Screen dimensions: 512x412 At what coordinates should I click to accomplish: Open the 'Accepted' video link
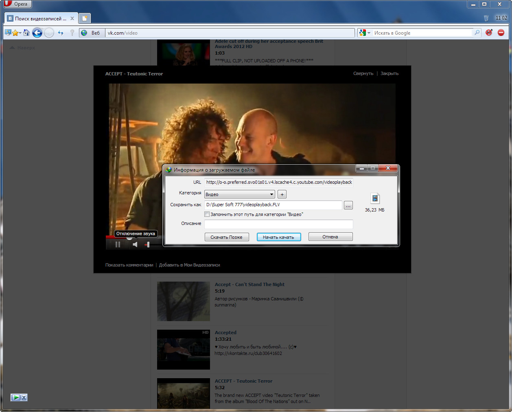[225, 333]
